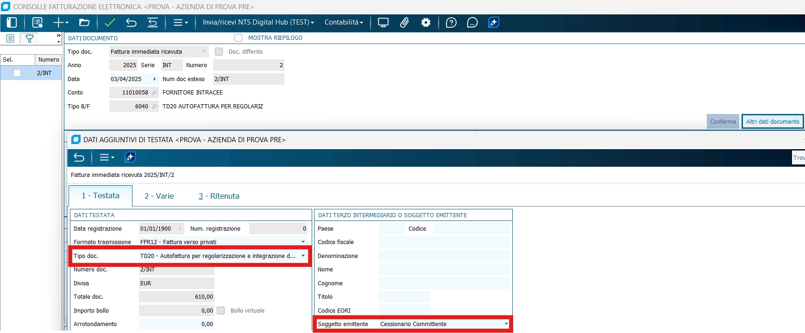Click the Sel. column header
805x333 pixels.
point(18,60)
